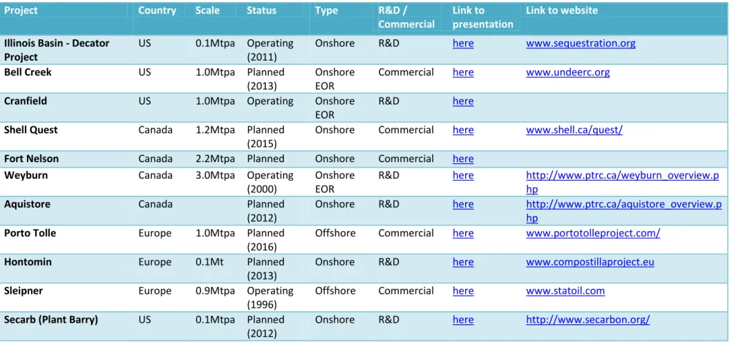Select the 'Type' column header
This screenshot has height=345, width=734.
pos(326,10)
